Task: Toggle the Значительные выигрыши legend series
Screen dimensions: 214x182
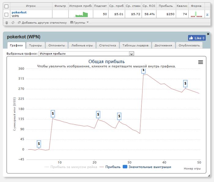Action: click(x=147, y=167)
